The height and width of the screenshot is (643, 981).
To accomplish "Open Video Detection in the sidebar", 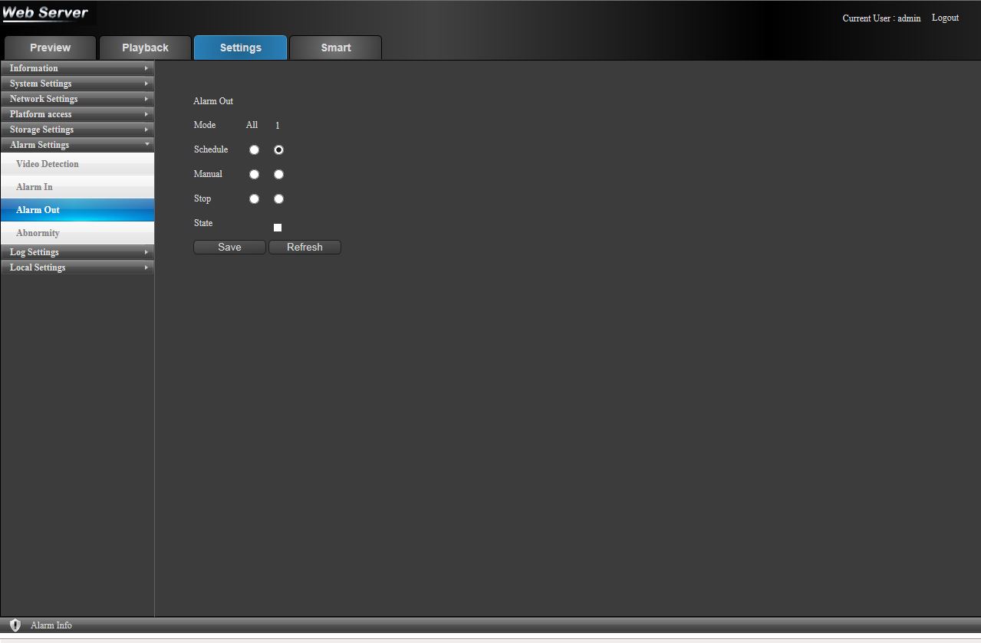I will 48,164.
